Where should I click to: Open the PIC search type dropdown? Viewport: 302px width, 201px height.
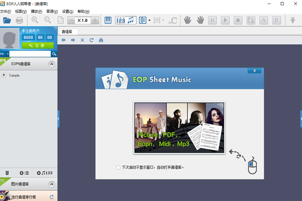pos(5,54)
